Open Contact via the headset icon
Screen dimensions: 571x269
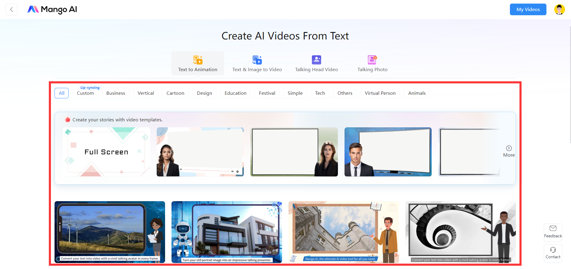pos(553,250)
